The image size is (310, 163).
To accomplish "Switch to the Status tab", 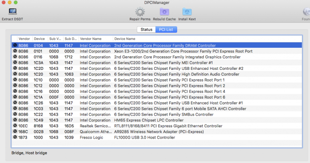I will (x=146, y=29).
